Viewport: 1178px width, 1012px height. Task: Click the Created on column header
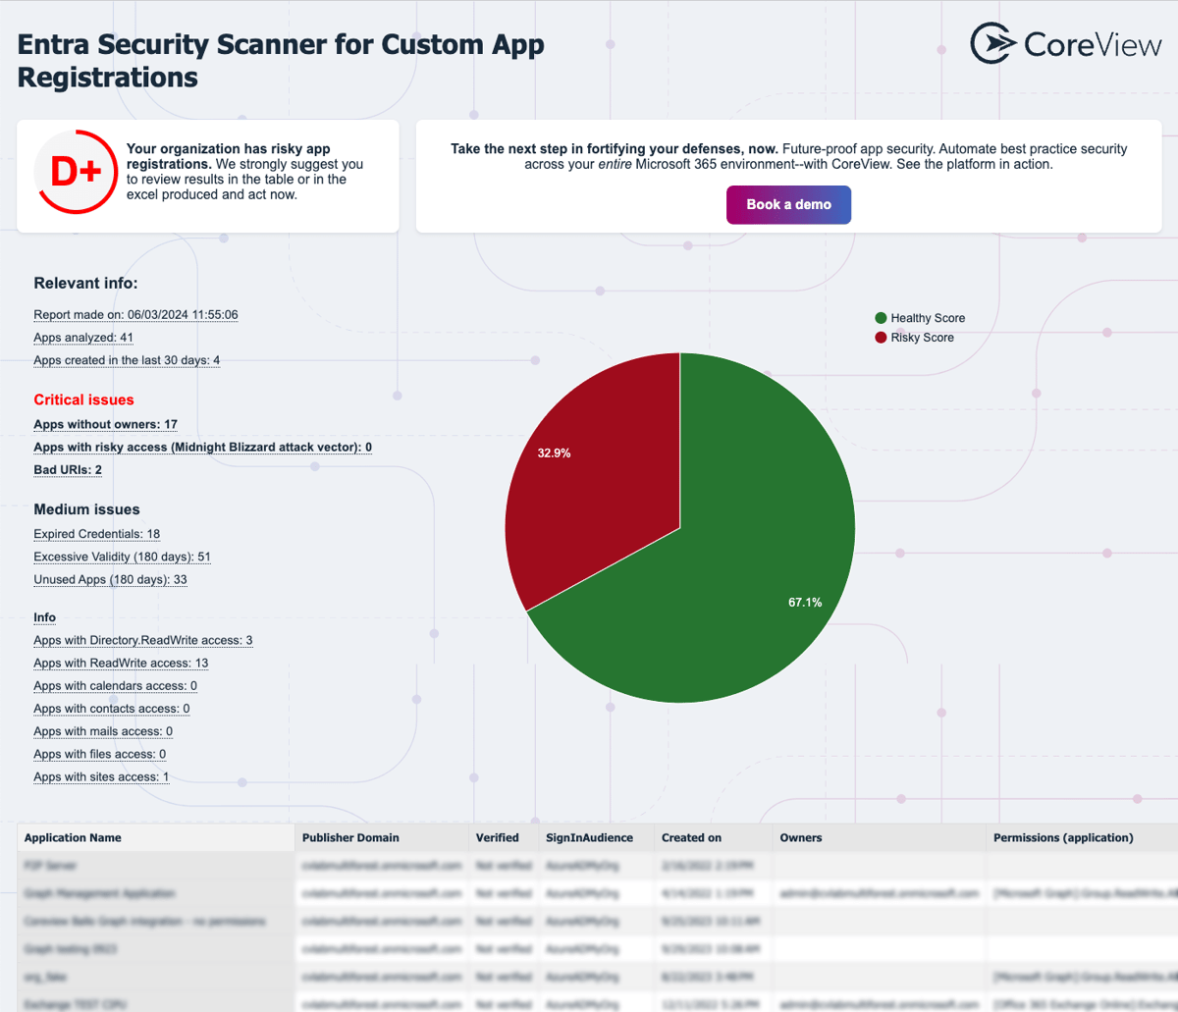691,837
